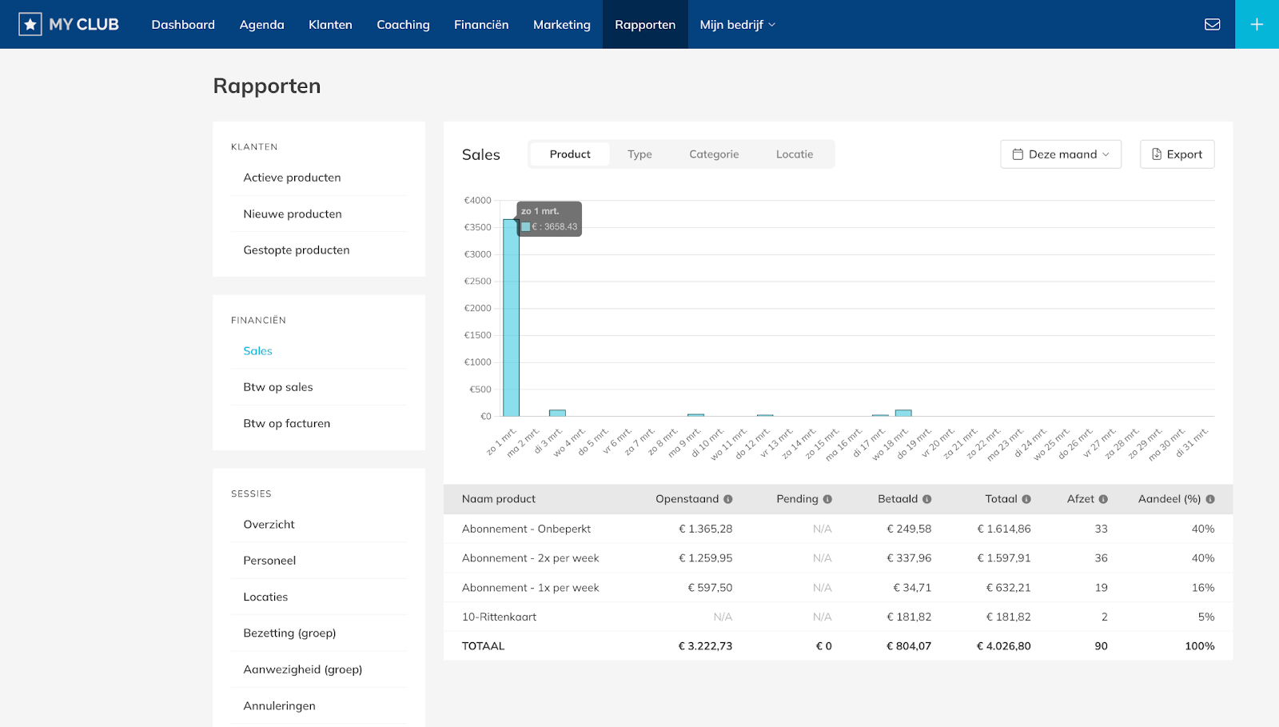Click info icon next to Afzet
The height and width of the screenshot is (727, 1279).
[1103, 499]
